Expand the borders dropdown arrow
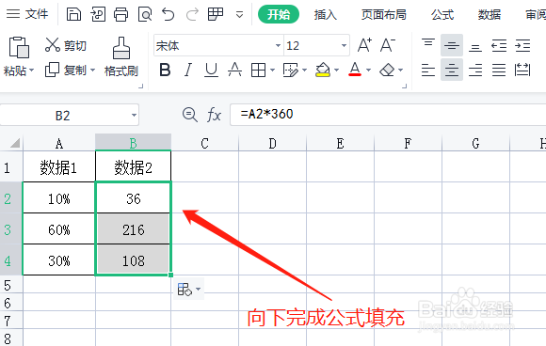The height and width of the screenshot is (346, 546). tap(273, 71)
